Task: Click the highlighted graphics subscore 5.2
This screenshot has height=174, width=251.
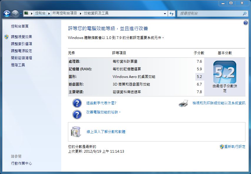Action: [199, 77]
